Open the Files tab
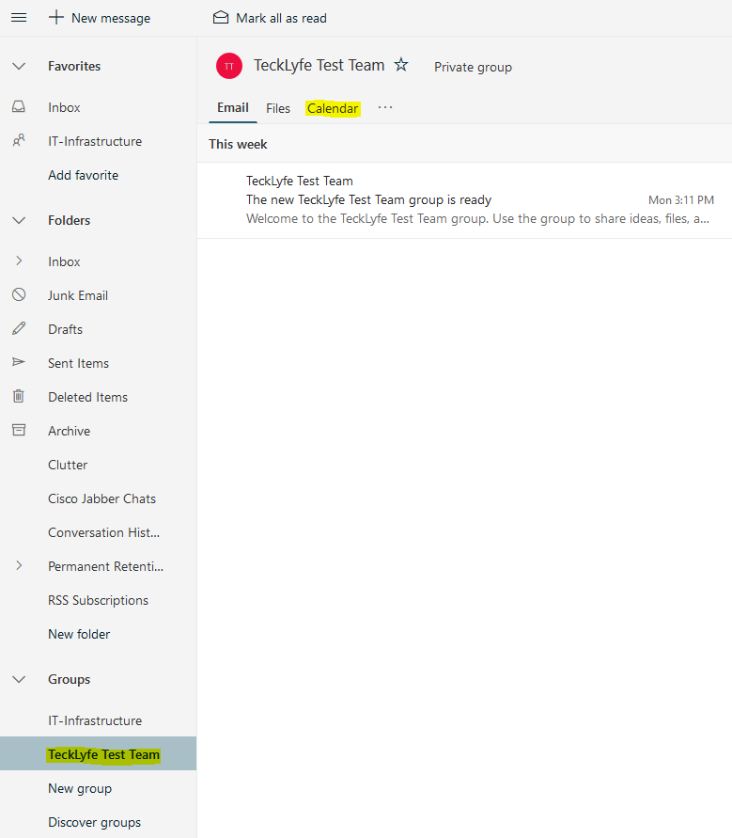This screenshot has width=732, height=838. [x=278, y=109]
